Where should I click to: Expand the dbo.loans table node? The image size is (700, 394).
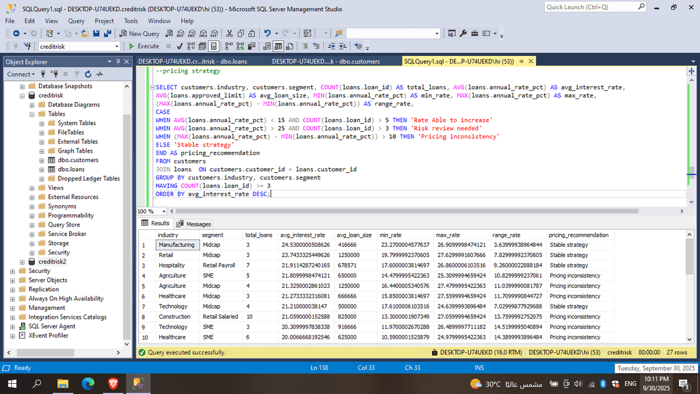tap(41, 170)
